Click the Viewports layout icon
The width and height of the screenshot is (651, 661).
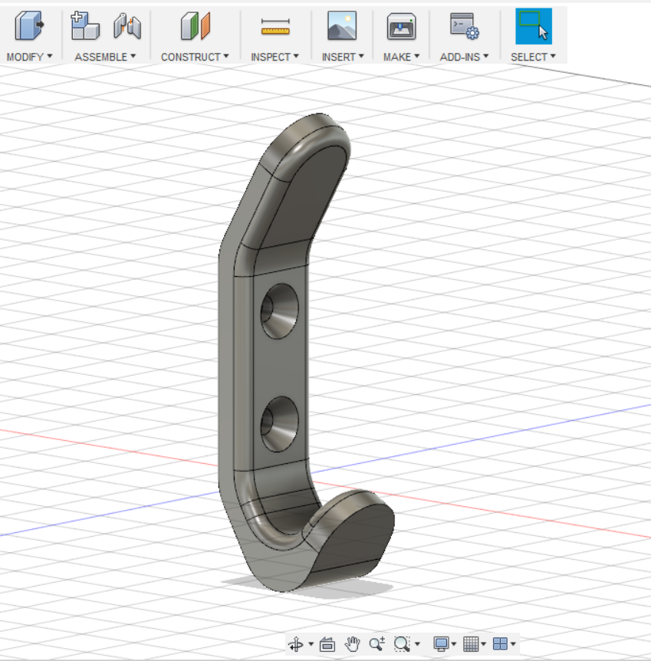500,644
